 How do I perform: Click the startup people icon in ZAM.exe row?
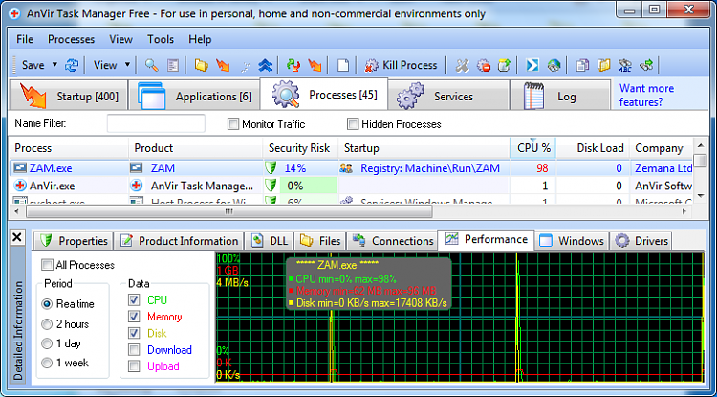tap(346, 167)
